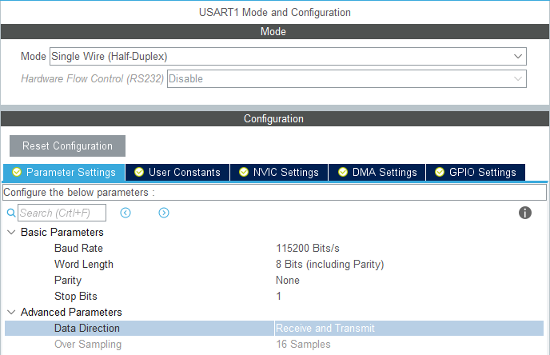This screenshot has height=355, width=550.
Task: Click the search magnifier icon
Action: [11, 213]
